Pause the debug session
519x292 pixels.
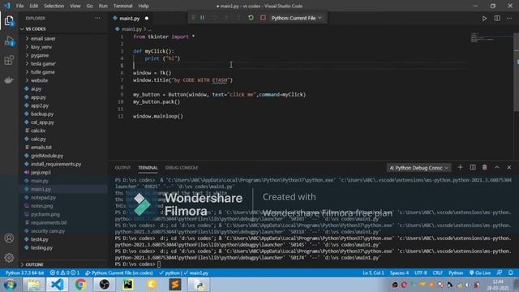click(202, 18)
